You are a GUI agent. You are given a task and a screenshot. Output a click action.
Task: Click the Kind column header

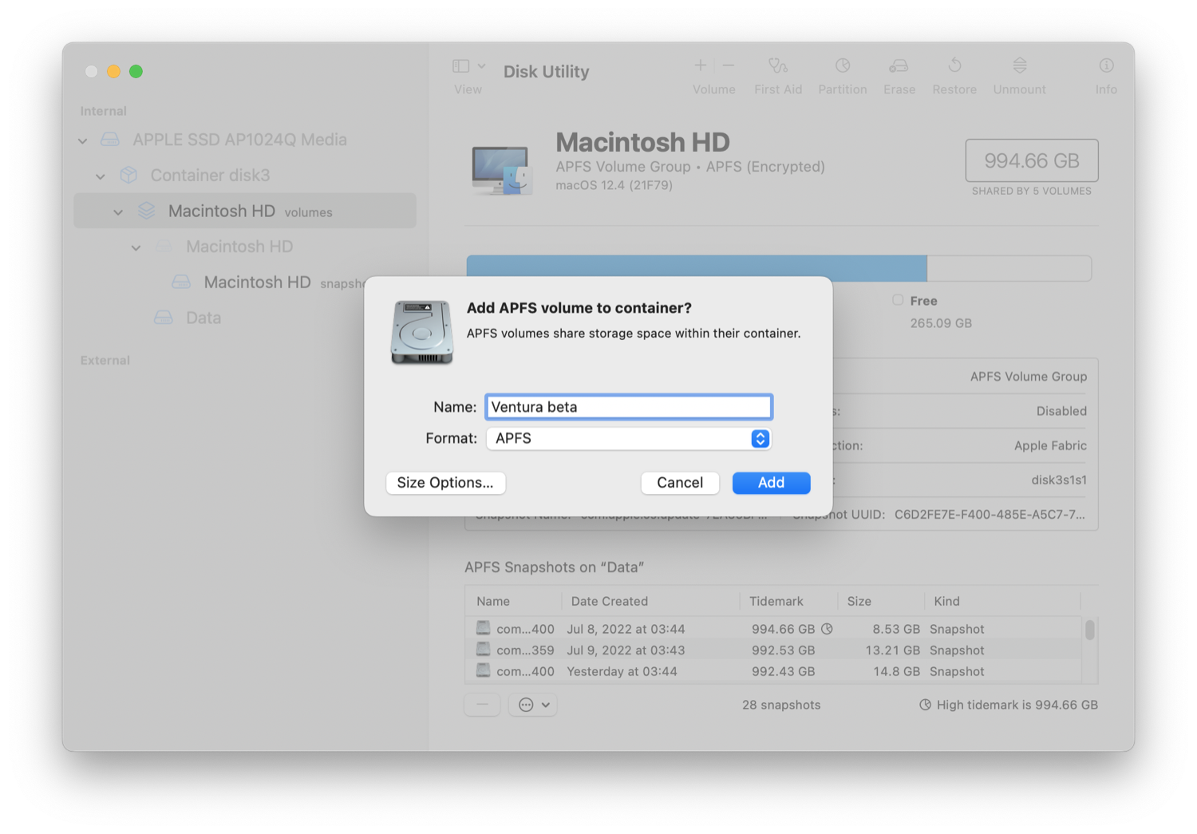pos(947,601)
